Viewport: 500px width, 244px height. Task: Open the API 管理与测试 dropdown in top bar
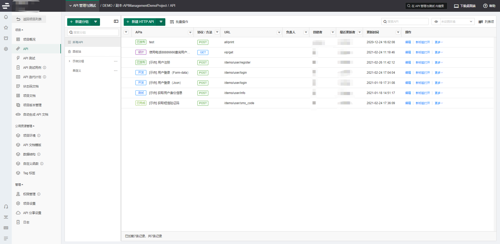pyautogui.click(x=83, y=6)
